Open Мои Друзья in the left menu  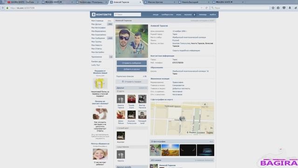[96, 24]
